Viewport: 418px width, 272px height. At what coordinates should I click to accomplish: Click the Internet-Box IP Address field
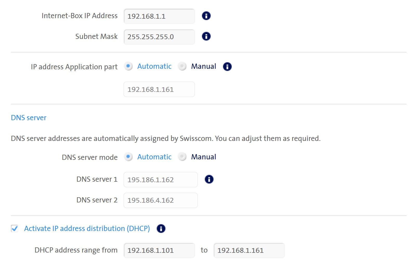click(x=159, y=16)
